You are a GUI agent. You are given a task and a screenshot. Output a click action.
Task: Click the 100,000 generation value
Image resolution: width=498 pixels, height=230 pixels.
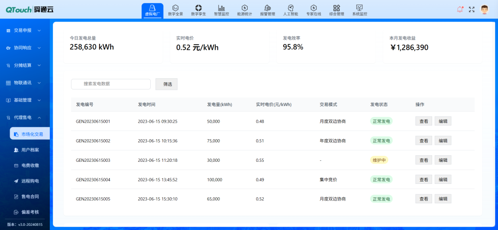pos(214,179)
